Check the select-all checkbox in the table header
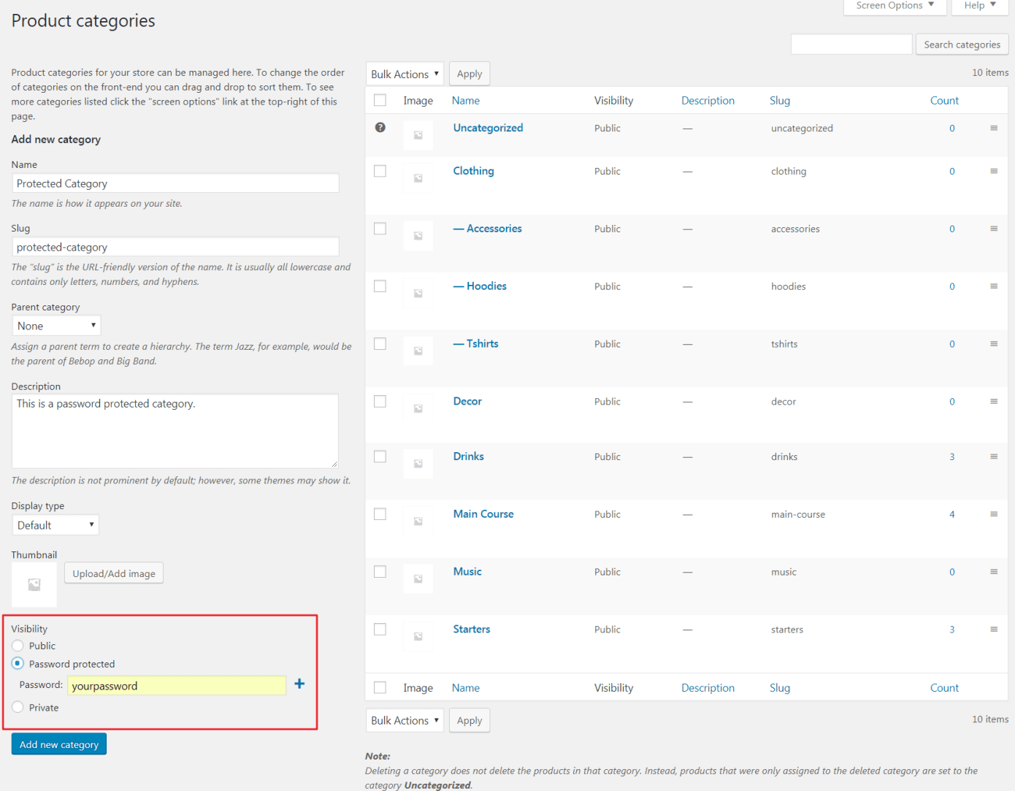Viewport: 1015px width, 791px height. [x=380, y=100]
